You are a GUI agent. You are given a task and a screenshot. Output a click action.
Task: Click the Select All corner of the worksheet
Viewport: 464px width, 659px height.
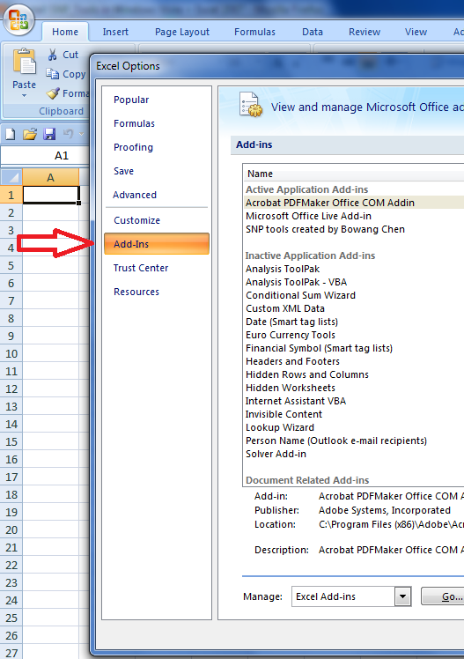click(11, 177)
